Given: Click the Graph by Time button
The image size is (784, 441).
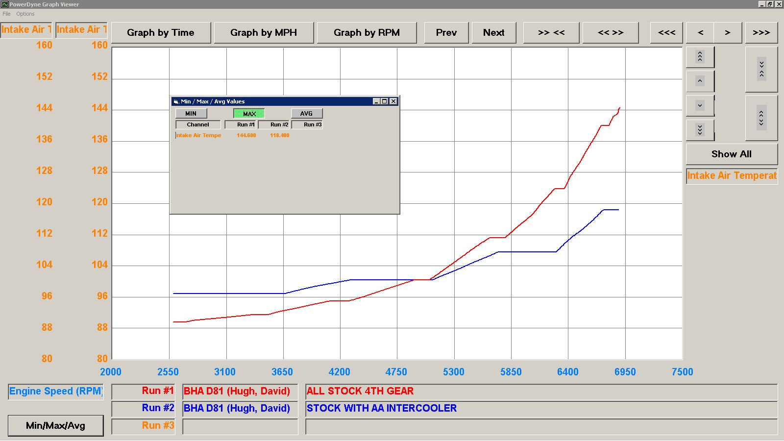Looking at the screenshot, I should point(161,33).
